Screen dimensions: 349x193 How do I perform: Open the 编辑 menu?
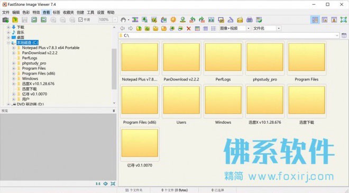(x=16, y=13)
